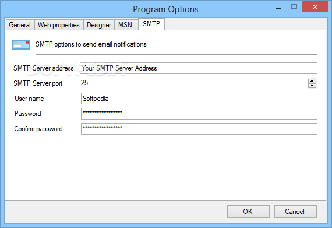The height and width of the screenshot is (228, 332).
Task: Open the General tab
Action: (20, 25)
